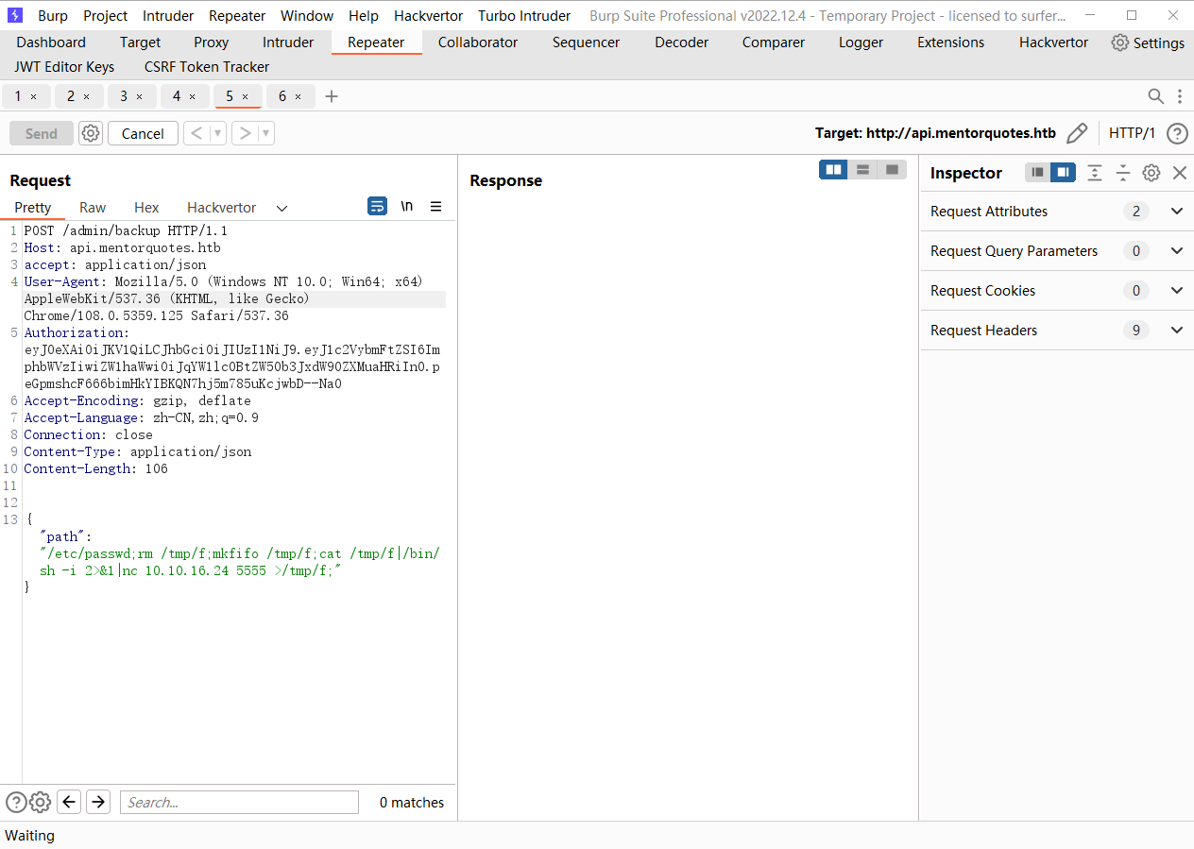Screen dimensions: 1194x849
Task: Open back history dropdown arrow
Action: pos(218,133)
